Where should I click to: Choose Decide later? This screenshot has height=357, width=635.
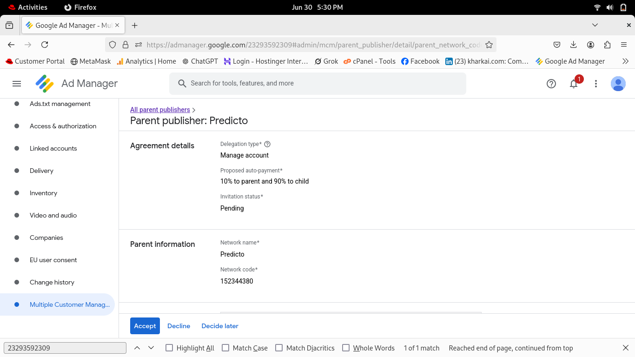point(220,326)
